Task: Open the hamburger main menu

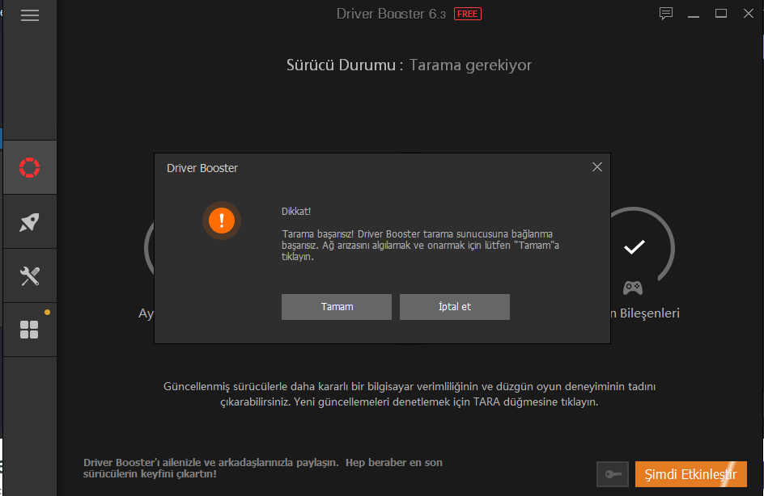Action: 30,15
